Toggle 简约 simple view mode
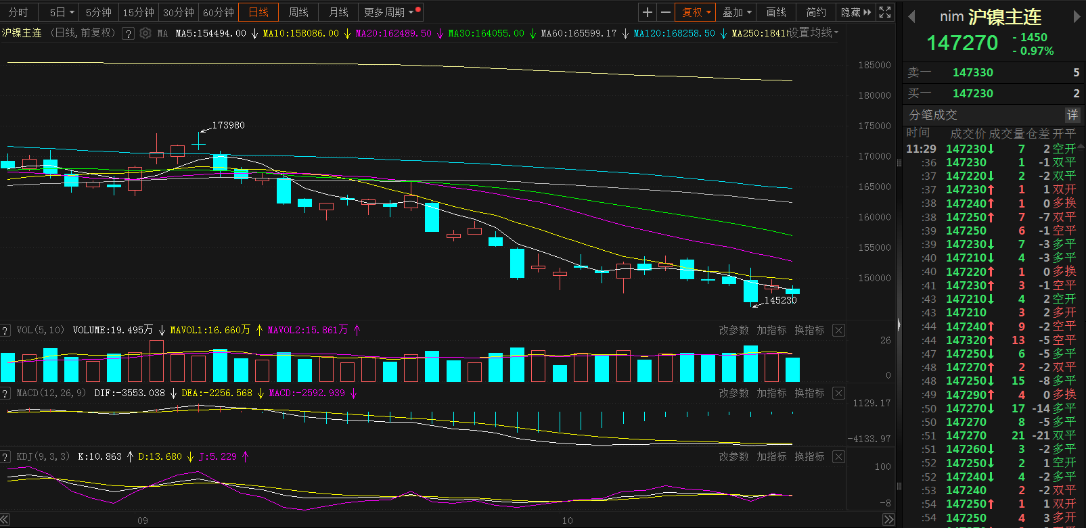This screenshot has height=528, width=1086. coord(816,12)
